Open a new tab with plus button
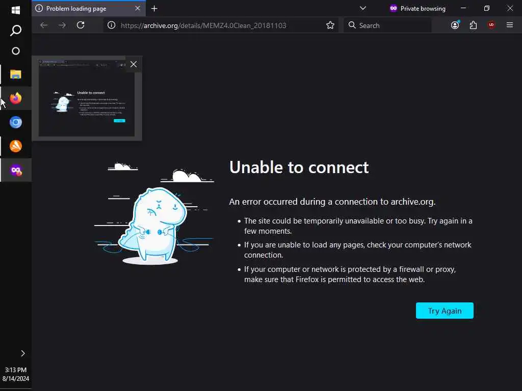522x391 pixels. click(154, 9)
